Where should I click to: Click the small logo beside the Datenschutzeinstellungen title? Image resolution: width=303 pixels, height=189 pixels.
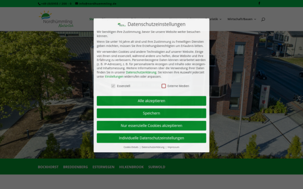tap(122, 25)
